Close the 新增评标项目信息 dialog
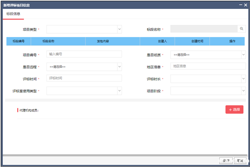 pyautogui.click(x=245, y=5)
